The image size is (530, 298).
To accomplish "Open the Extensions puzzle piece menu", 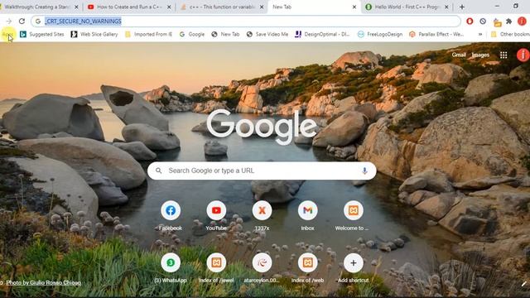I will pyautogui.click(x=508, y=22).
